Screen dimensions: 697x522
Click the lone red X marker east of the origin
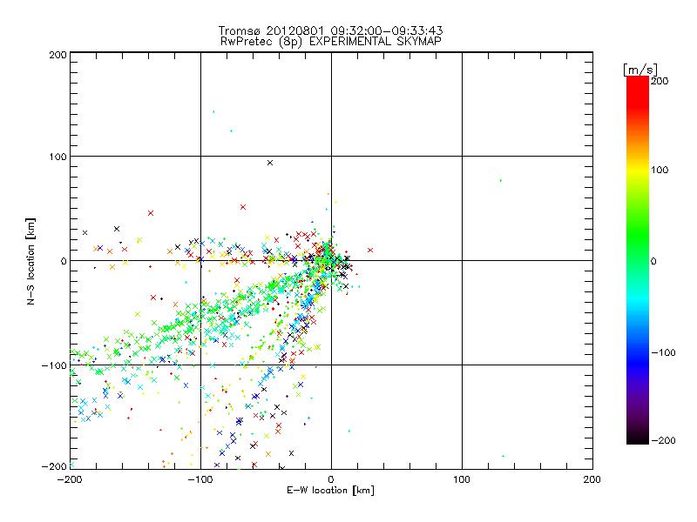pyautogui.click(x=370, y=251)
